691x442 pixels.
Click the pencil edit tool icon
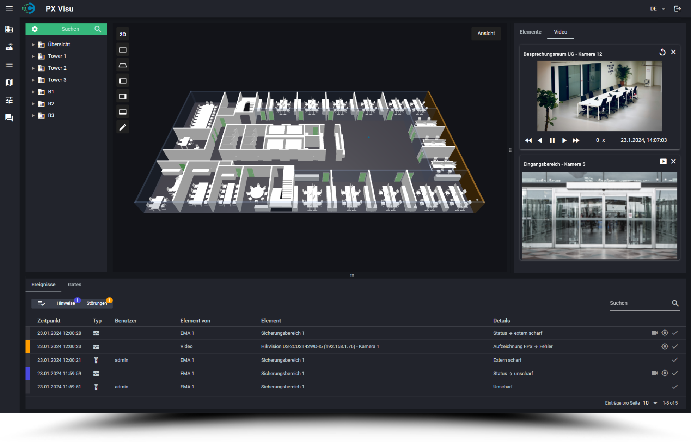(x=123, y=127)
